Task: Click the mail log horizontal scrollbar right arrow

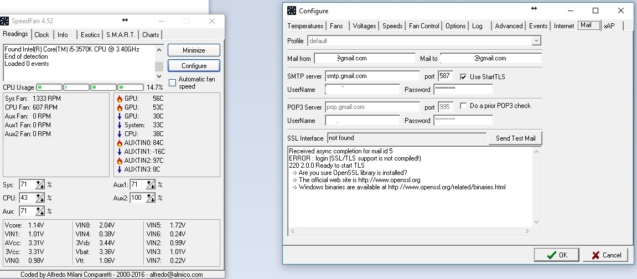Action: pyautogui.click(x=527, y=231)
